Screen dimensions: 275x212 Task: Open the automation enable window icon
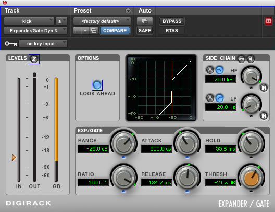pos(145,21)
